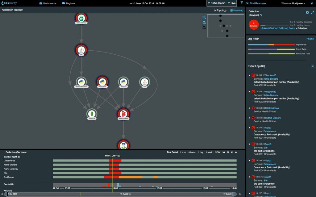Expand the app2 Datascience port check event
316x197 pixels.
pos(249,128)
